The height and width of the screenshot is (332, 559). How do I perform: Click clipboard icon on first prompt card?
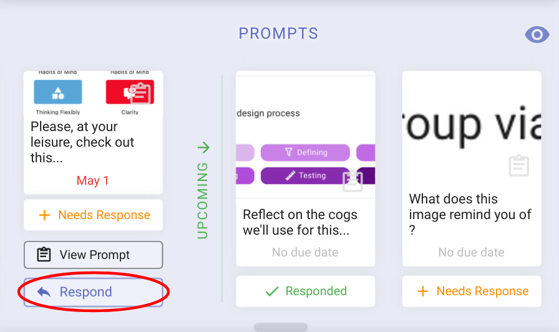[140, 94]
